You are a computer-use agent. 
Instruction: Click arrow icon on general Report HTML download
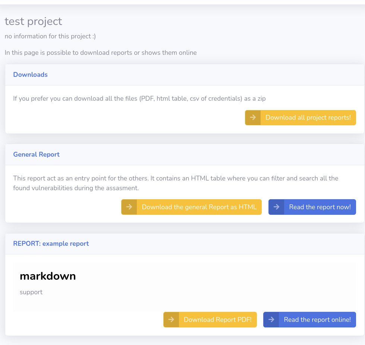(x=129, y=207)
